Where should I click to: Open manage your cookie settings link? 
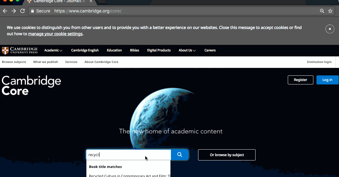tap(55, 34)
